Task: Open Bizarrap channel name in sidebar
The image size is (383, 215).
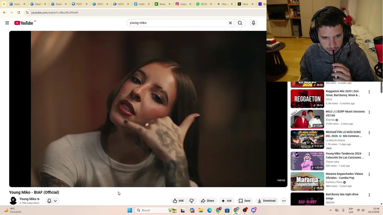Action: 331,120
